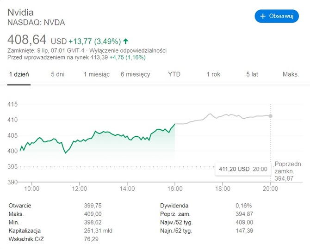Click the 10:00 axis time label
The width and height of the screenshot is (310, 249).
click(31, 188)
